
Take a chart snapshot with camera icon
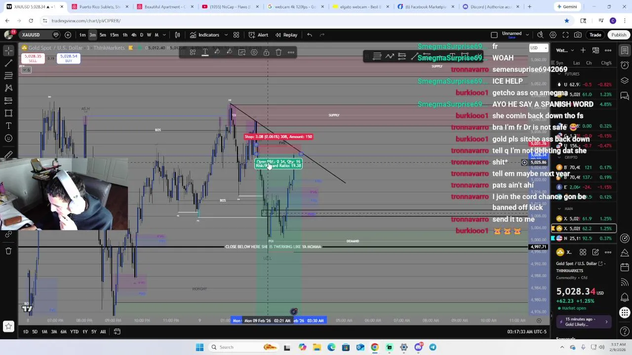(578, 35)
